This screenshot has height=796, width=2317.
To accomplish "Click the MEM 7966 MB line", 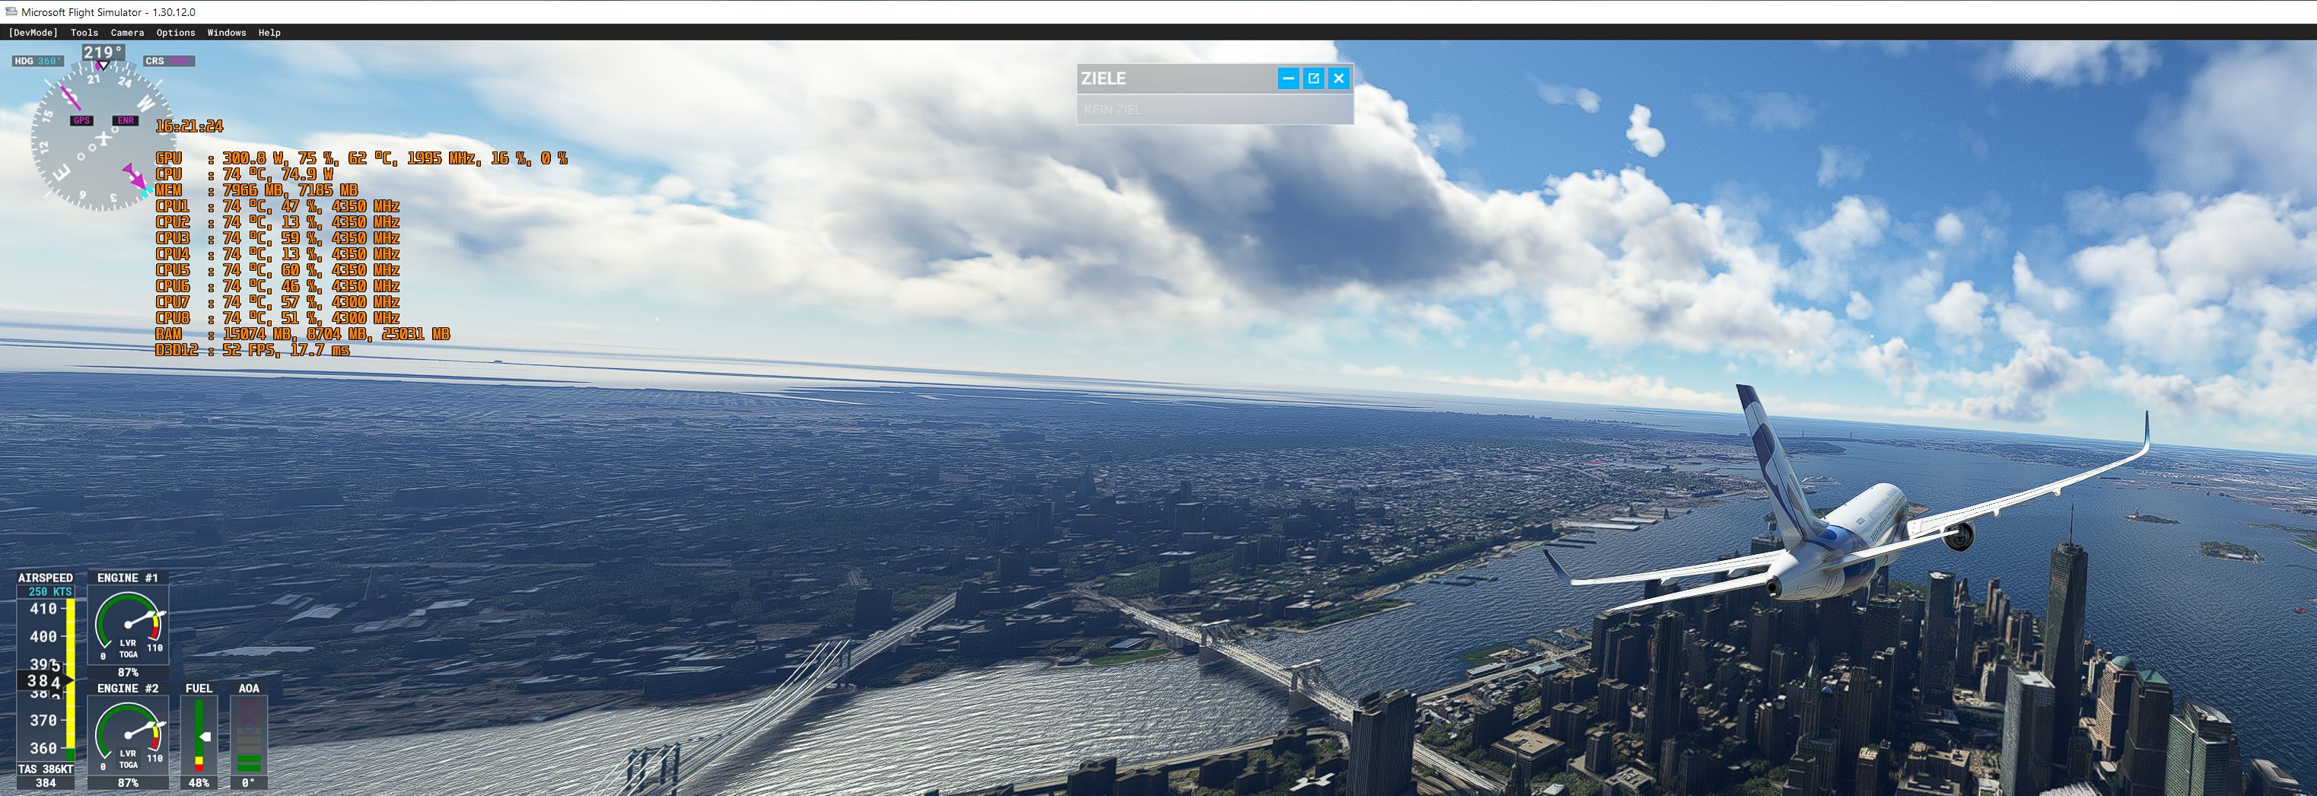I will pyautogui.click(x=256, y=189).
